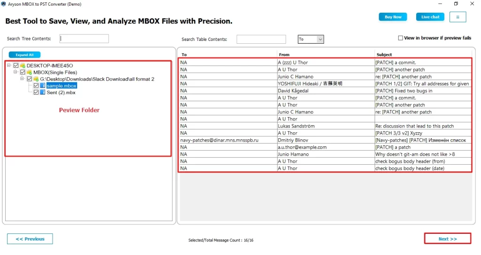Uncheck the G:\Desktop\Downloads folder checkbox
This screenshot has width=481, height=255.
coord(30,79)
